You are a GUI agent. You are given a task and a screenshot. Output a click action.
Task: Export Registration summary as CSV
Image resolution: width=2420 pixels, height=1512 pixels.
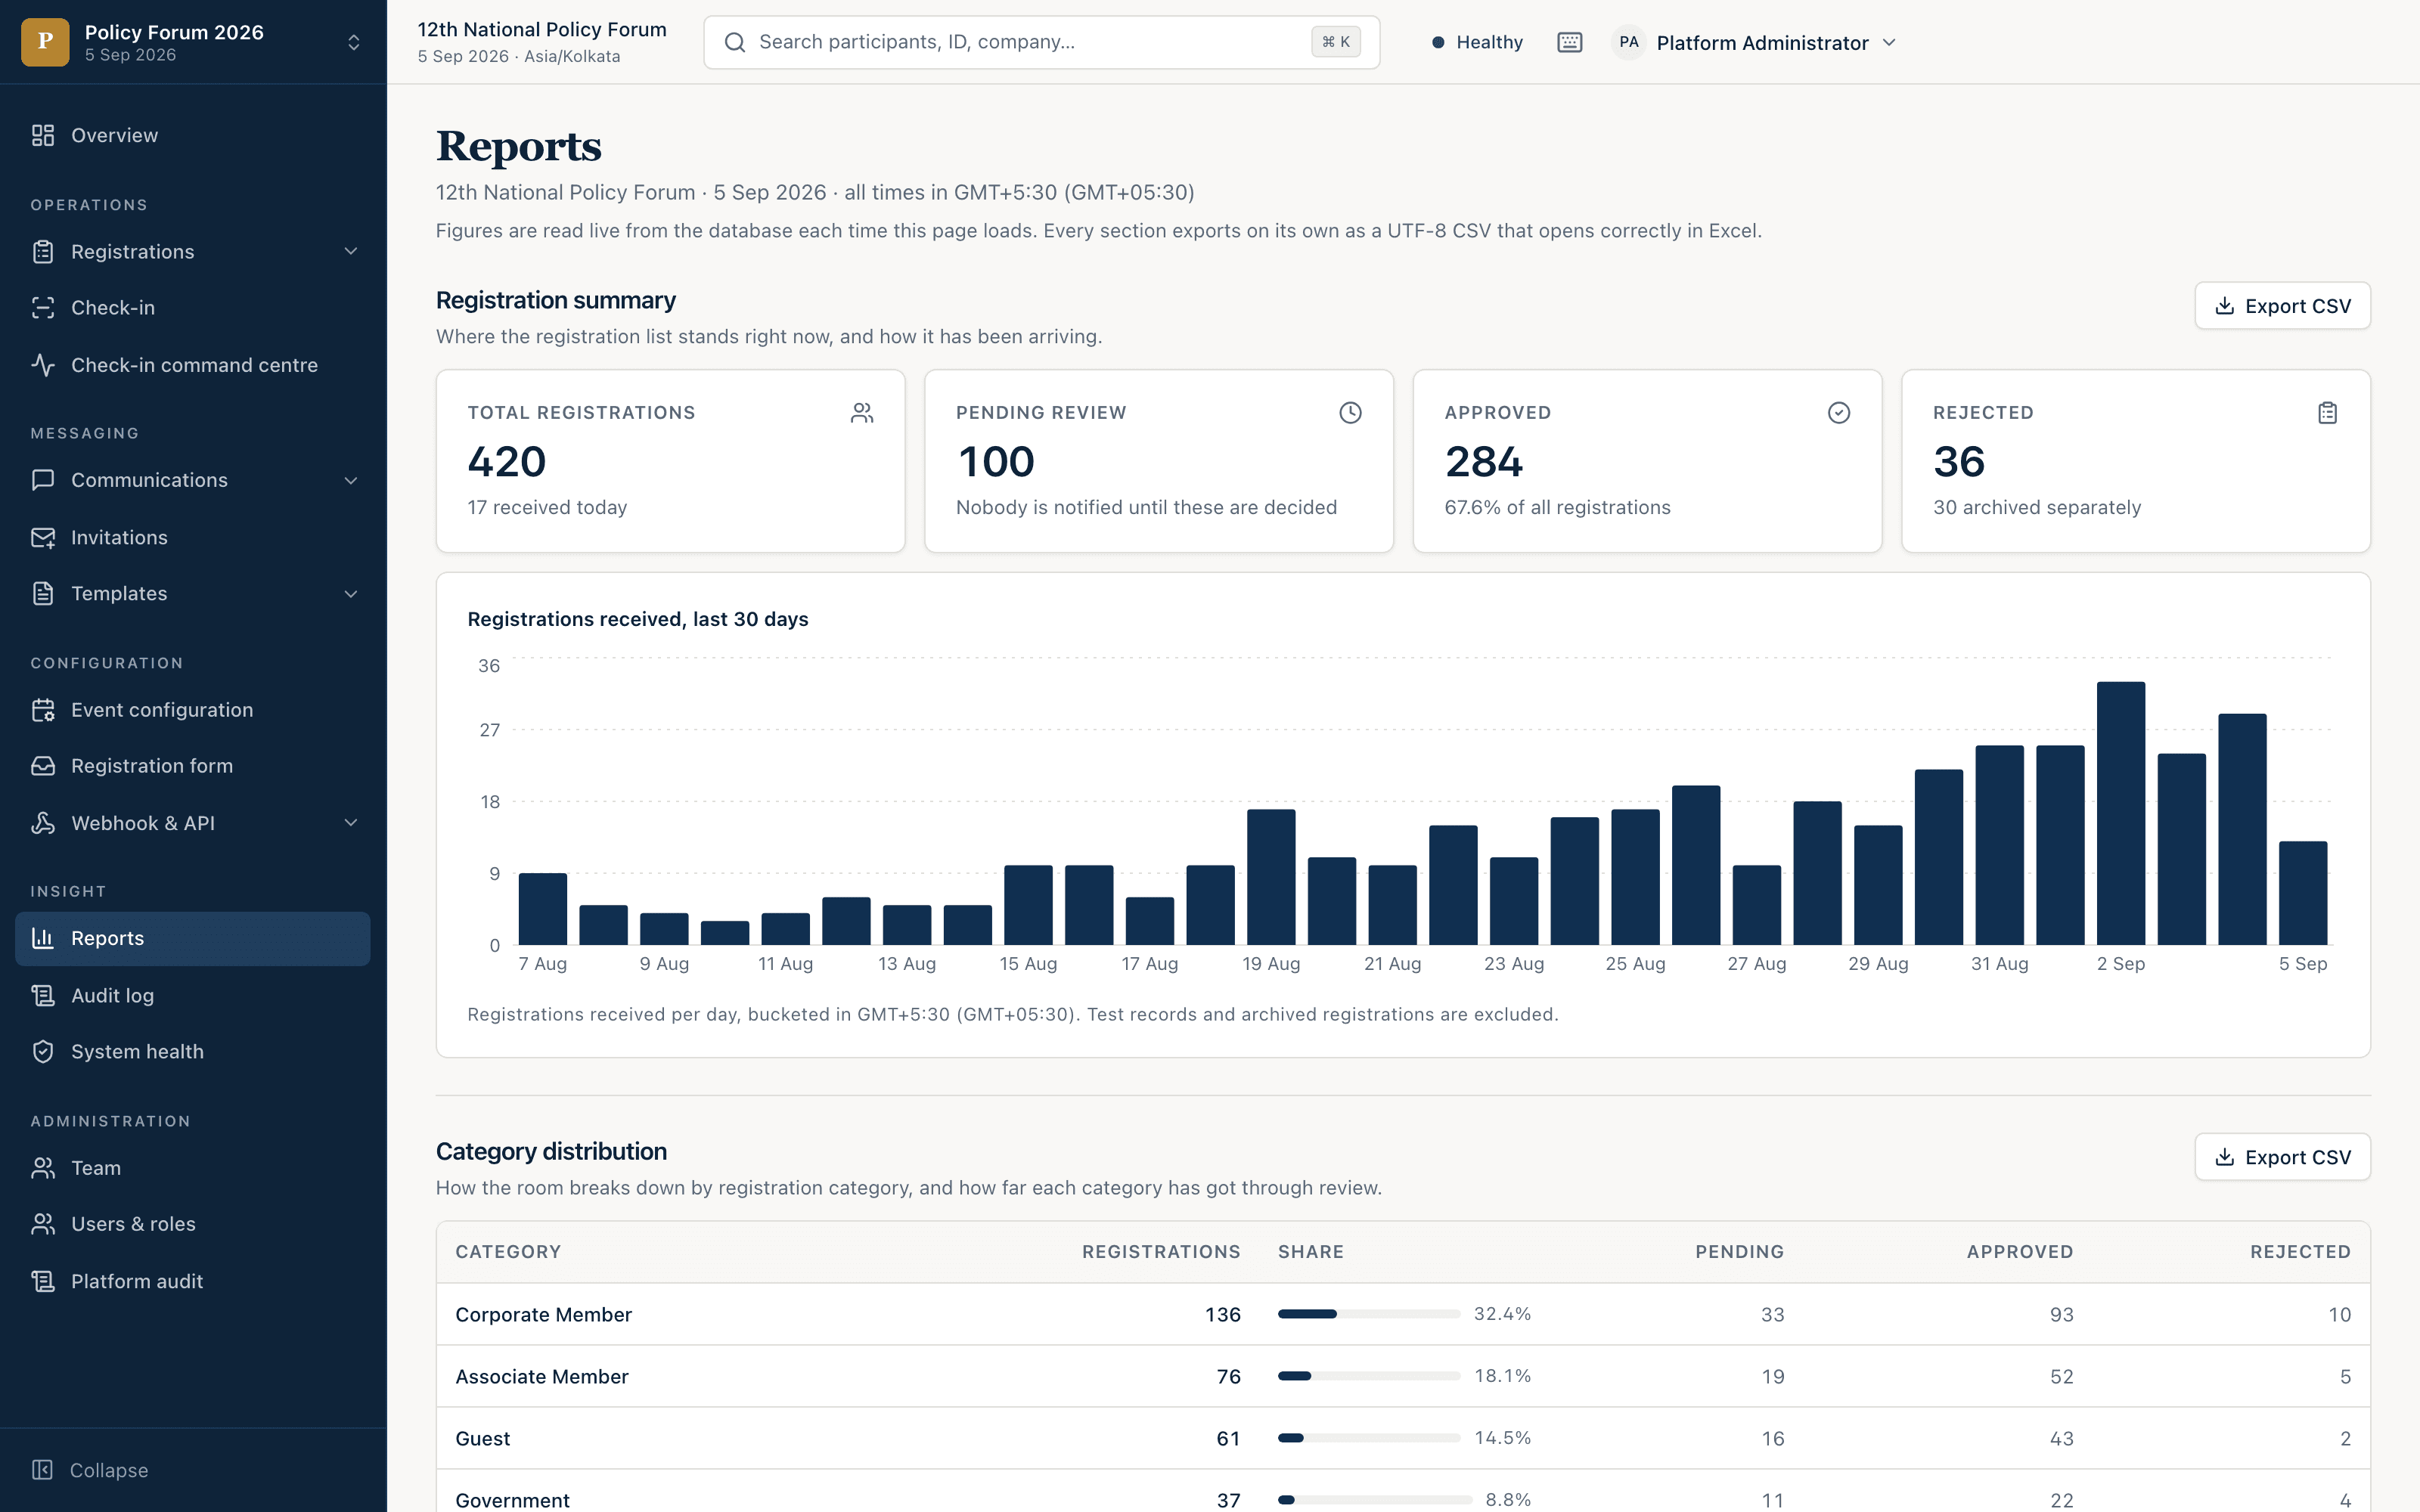coord(2282,306)
